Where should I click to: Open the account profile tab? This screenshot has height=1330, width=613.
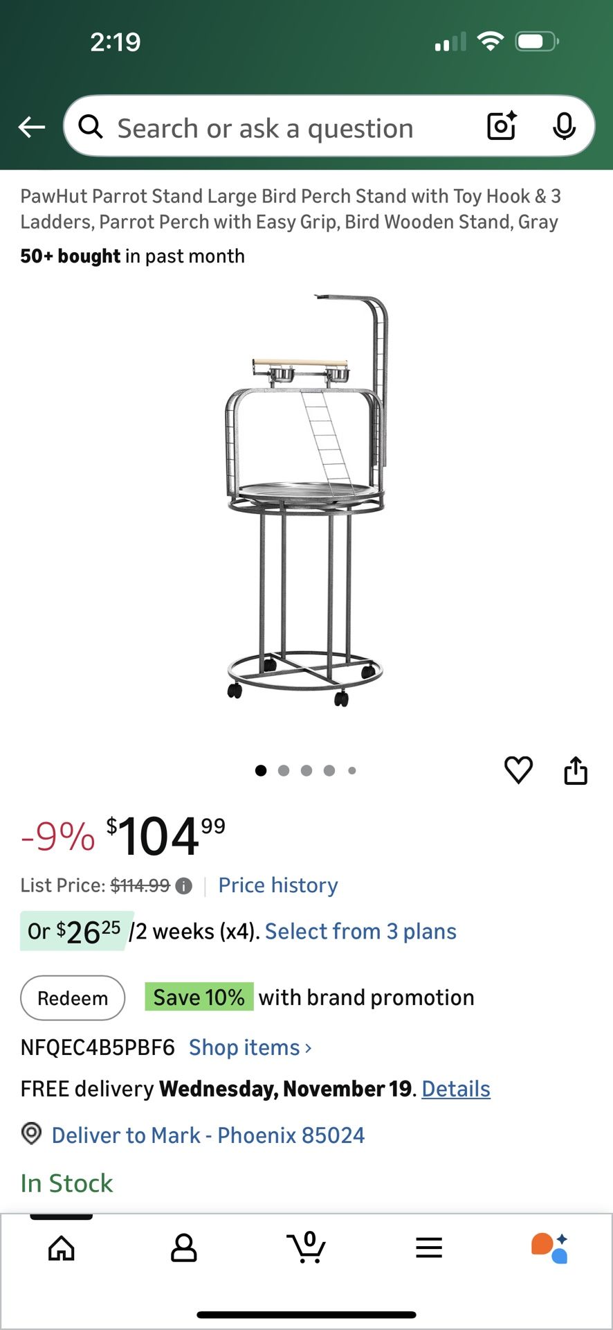183,1248
